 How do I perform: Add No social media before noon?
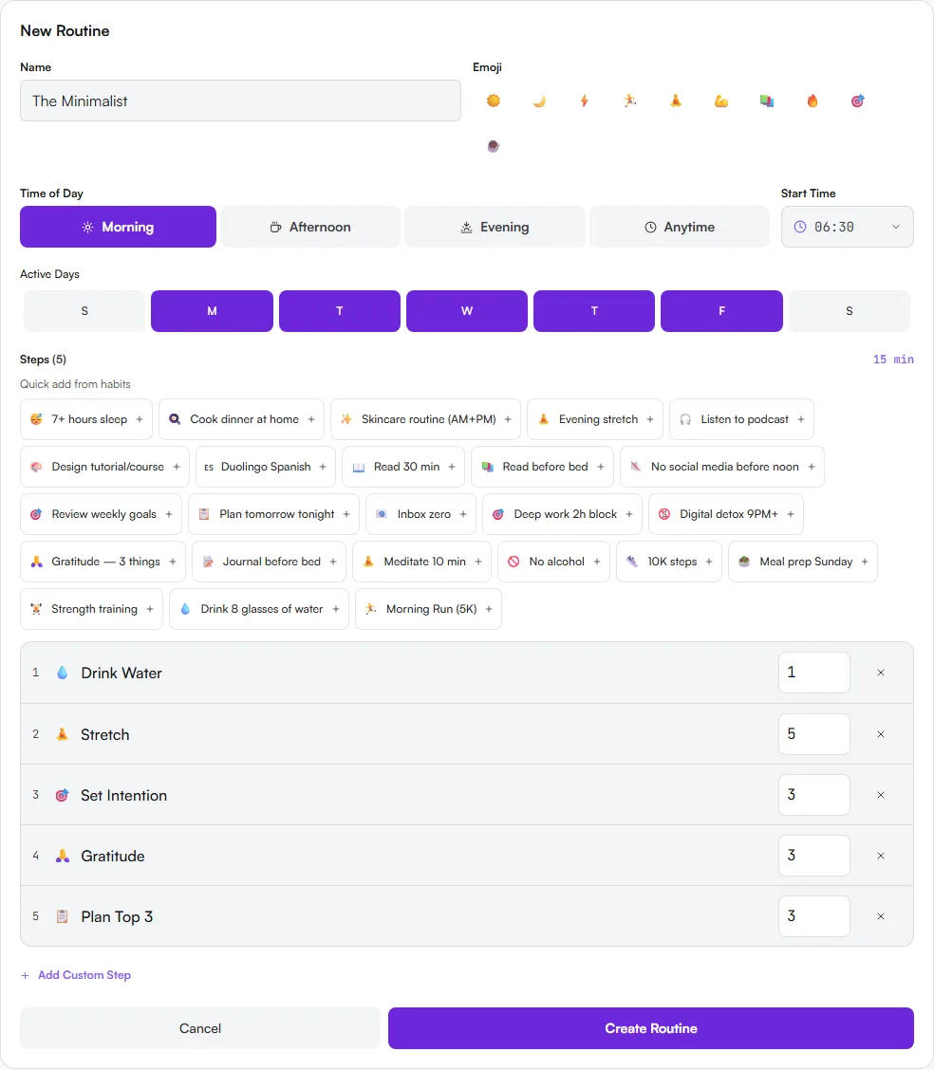[x=722, y=467]
